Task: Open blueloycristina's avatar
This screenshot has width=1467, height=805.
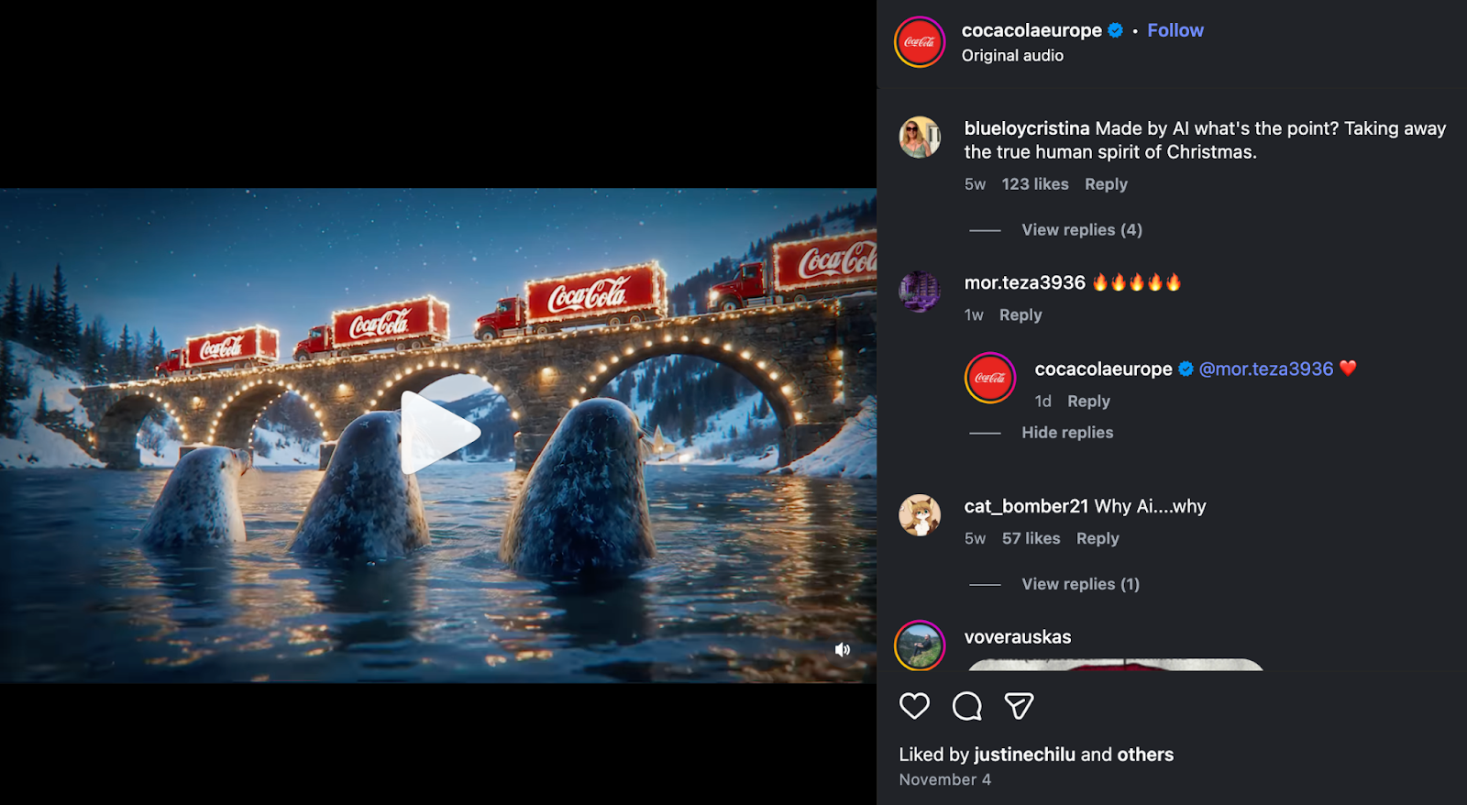Action: coord(920,138)
